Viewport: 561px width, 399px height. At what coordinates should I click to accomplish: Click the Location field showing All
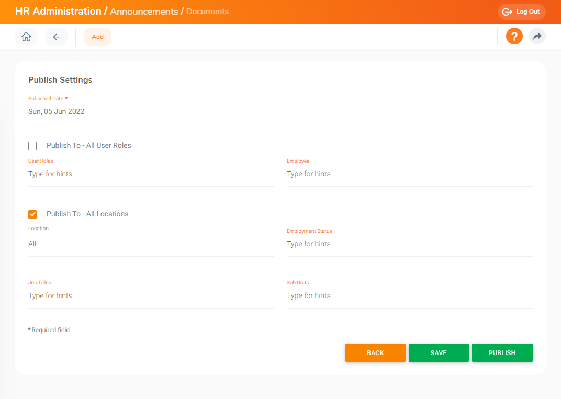pos(151,244)
